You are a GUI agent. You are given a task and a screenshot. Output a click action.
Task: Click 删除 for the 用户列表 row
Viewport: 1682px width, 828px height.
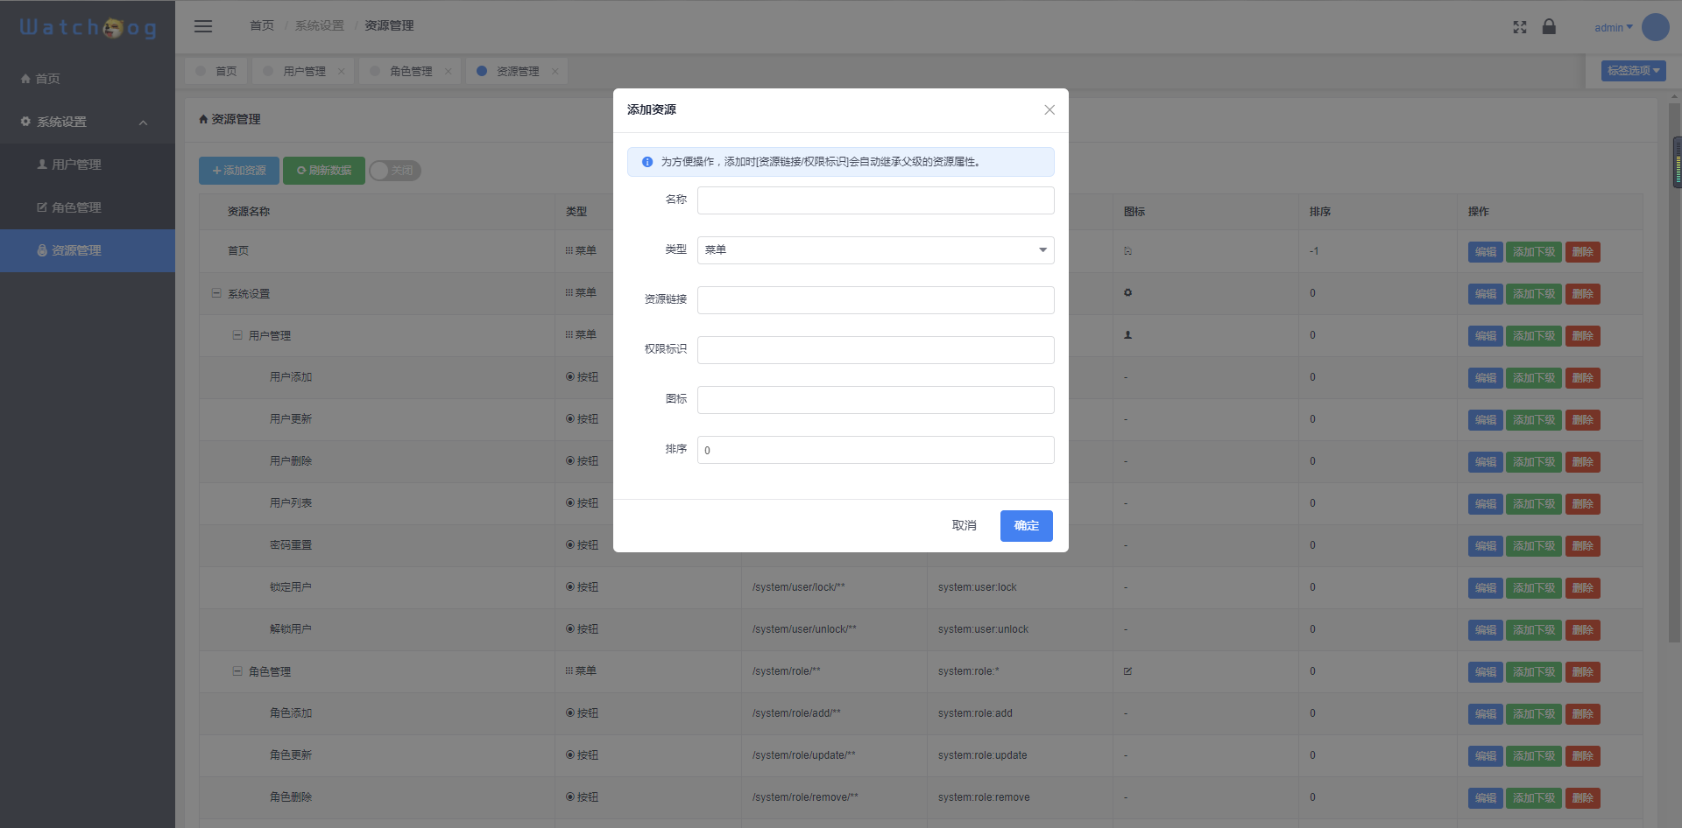(1583, 504)
